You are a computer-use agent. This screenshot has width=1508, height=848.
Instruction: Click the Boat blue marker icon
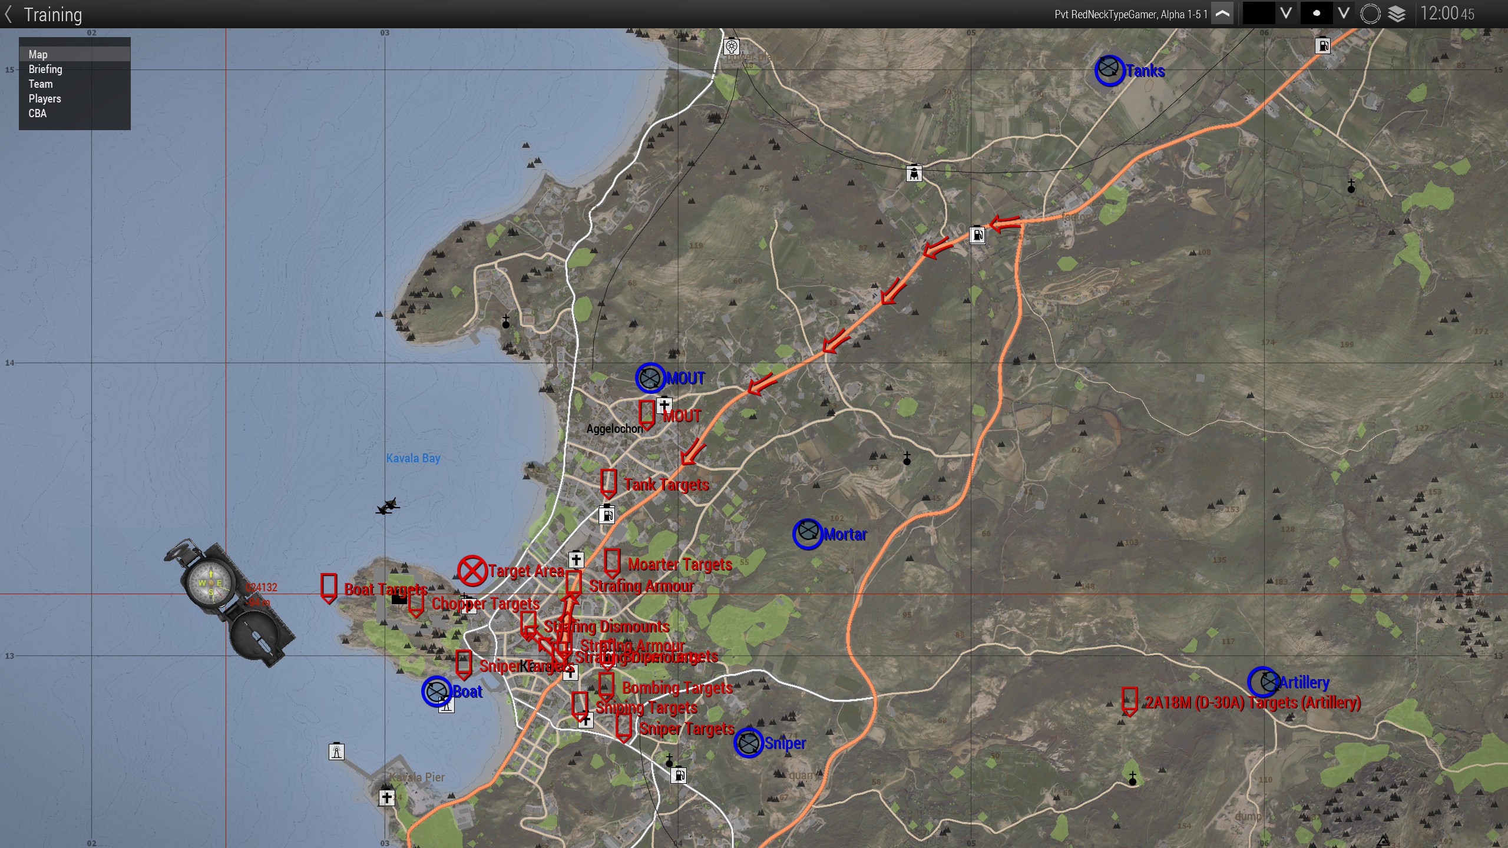click(436, 691)
